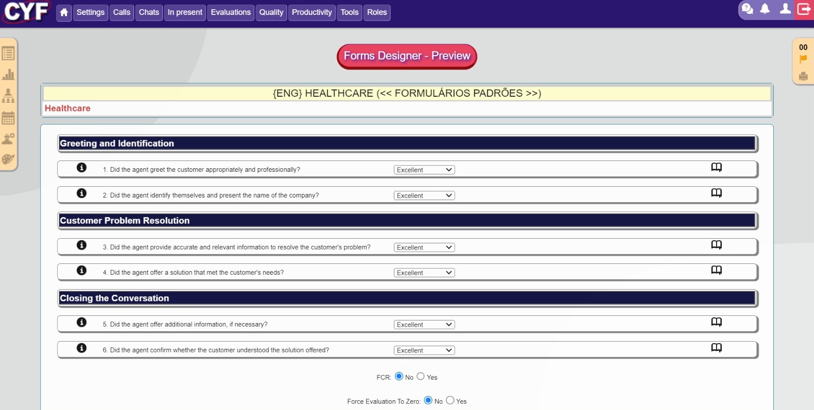
Task: Click the Healthcare form heading
Action: click(x=68, y=109)
